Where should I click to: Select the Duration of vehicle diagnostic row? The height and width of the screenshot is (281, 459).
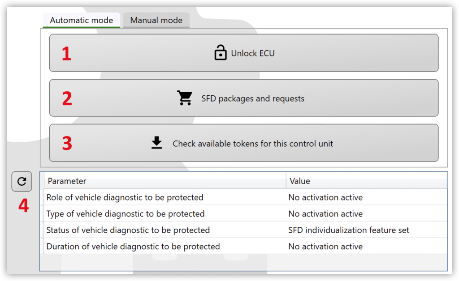point(133,247)
